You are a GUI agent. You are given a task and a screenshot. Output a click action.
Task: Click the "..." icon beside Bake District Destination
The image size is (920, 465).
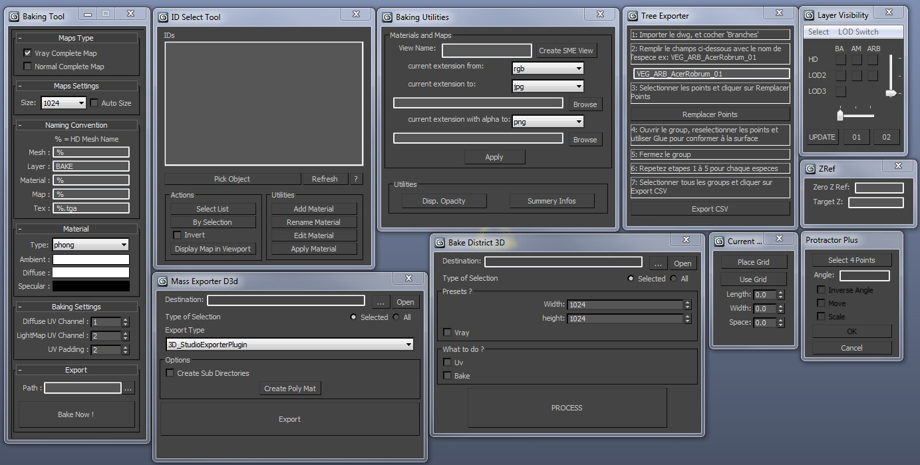pos(657,262)
